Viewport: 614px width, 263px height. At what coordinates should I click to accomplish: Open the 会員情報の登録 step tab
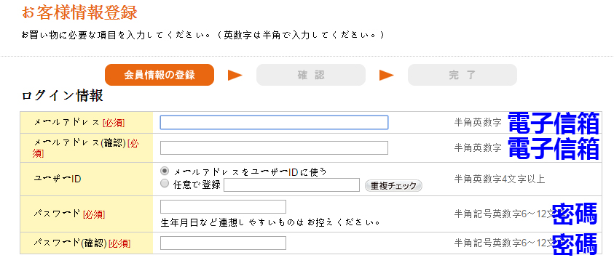click(160, 75)
